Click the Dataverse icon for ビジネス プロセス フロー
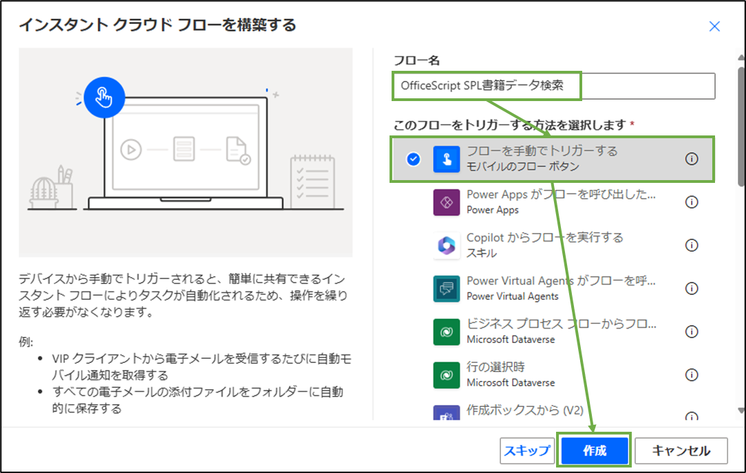 [446, 332]
